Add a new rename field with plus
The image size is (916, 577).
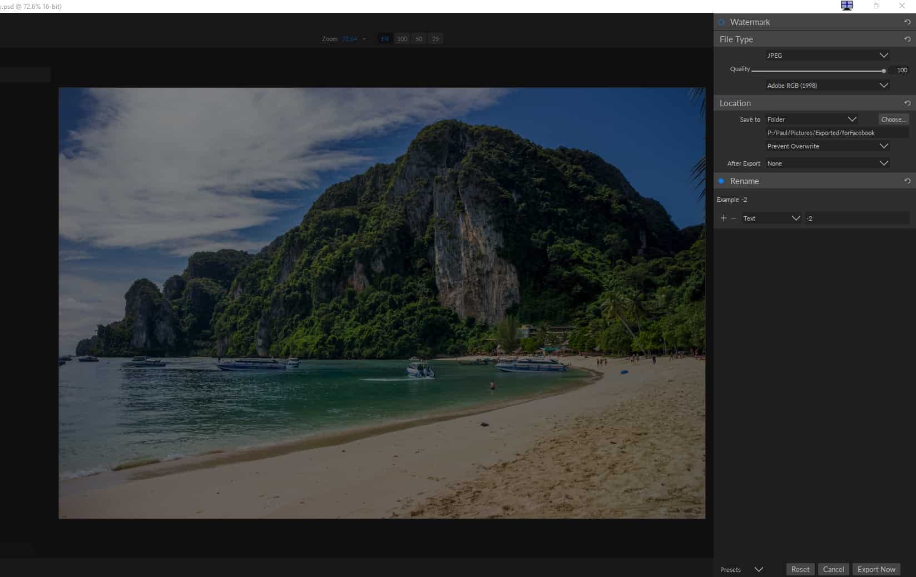coord(724,218)
